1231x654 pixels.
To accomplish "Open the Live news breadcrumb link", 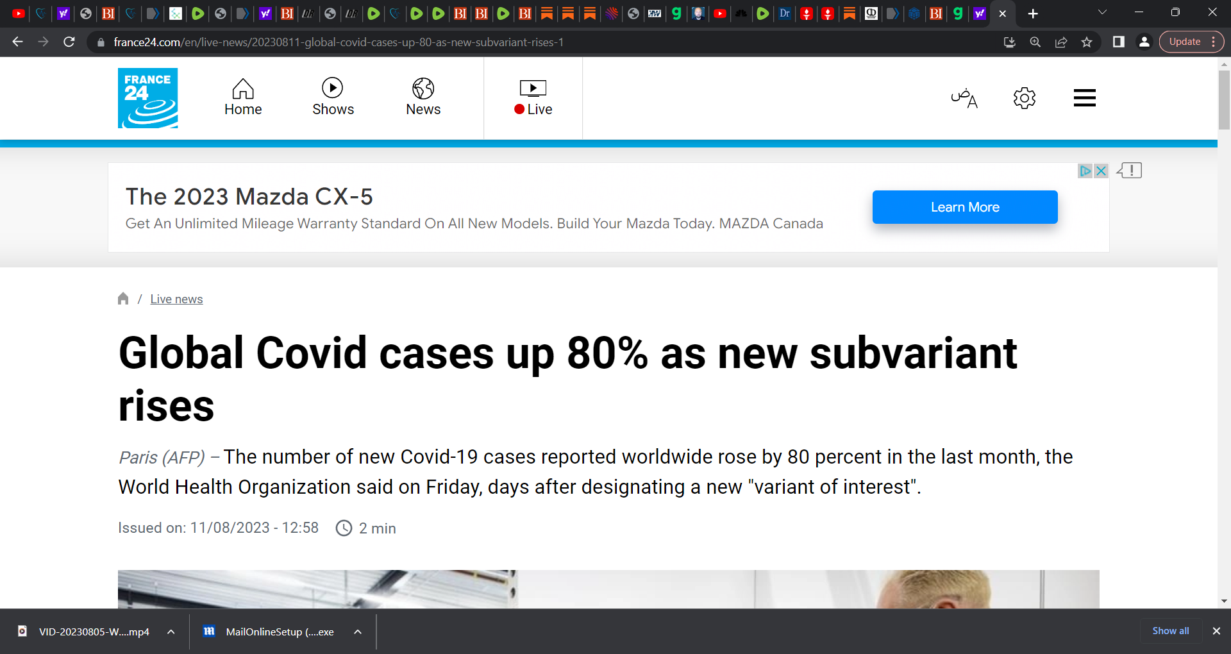I will (x=176, y=299).
